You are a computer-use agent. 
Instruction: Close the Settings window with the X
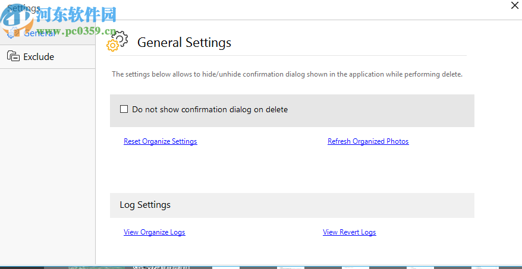(x=514, y=5)
